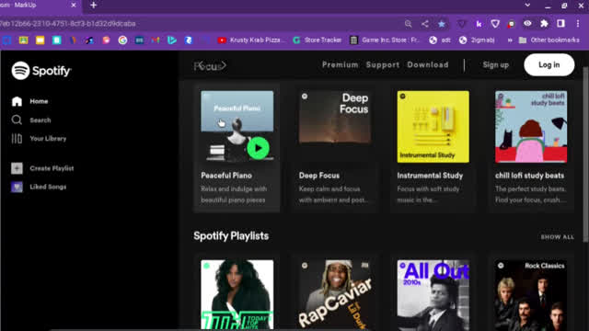Bookmark this page with the star

tap(442, 24)
